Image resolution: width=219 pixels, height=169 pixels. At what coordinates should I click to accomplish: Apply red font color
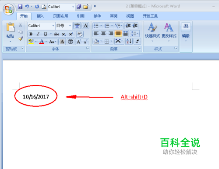[x=42, y=42]
